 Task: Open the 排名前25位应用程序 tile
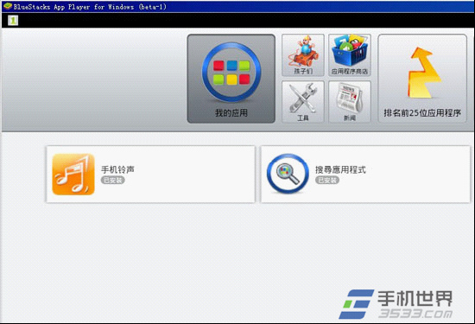(422, 79)
